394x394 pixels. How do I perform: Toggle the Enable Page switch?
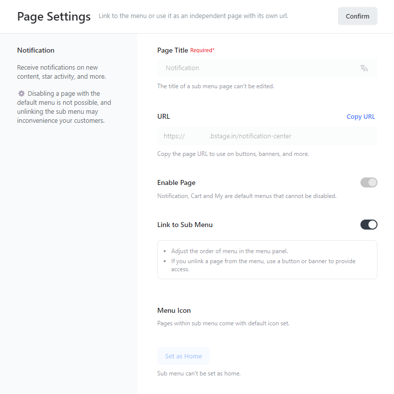coord(368,182)
